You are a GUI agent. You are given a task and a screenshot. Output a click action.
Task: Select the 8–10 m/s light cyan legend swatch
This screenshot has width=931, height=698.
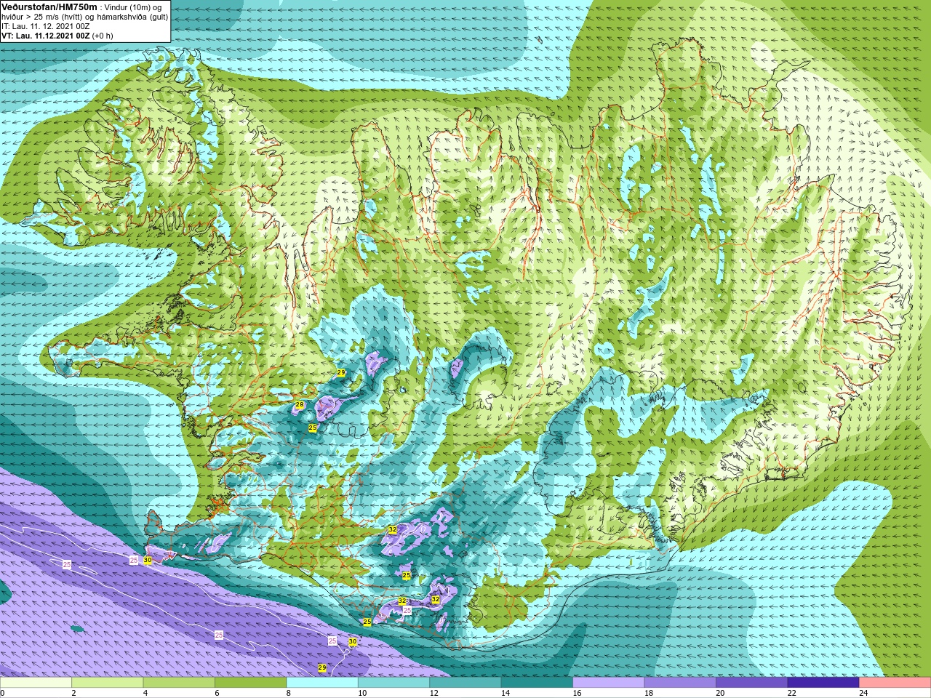tap(322, 683)
